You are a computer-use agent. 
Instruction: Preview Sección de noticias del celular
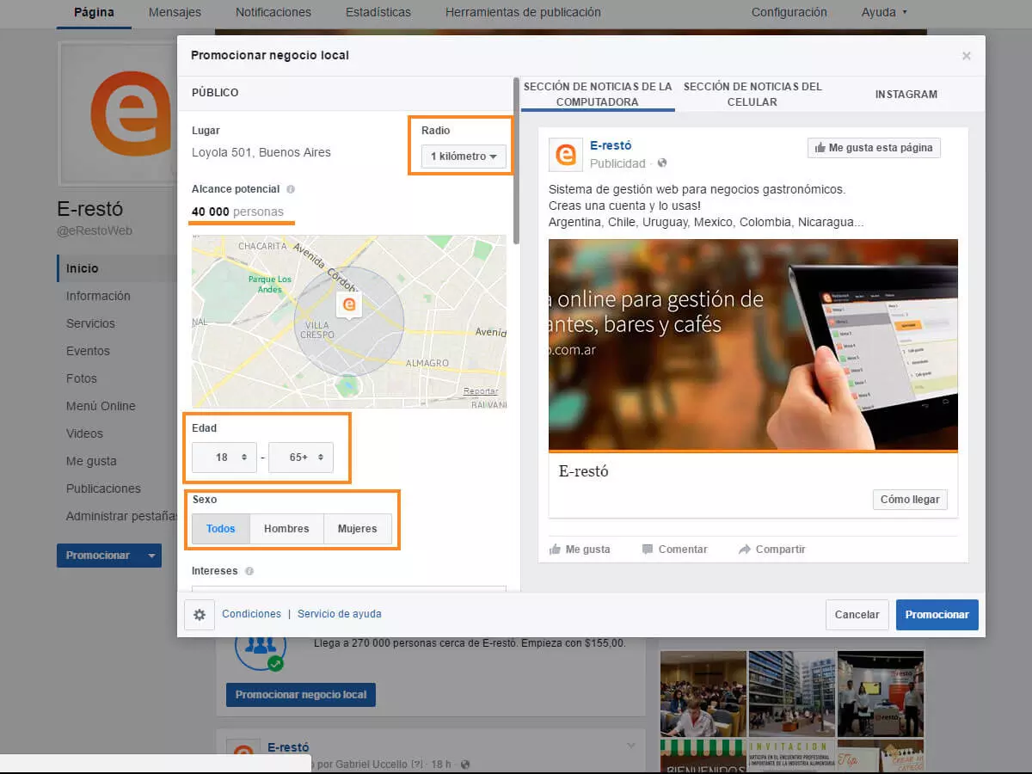click(x=752, y=95)
